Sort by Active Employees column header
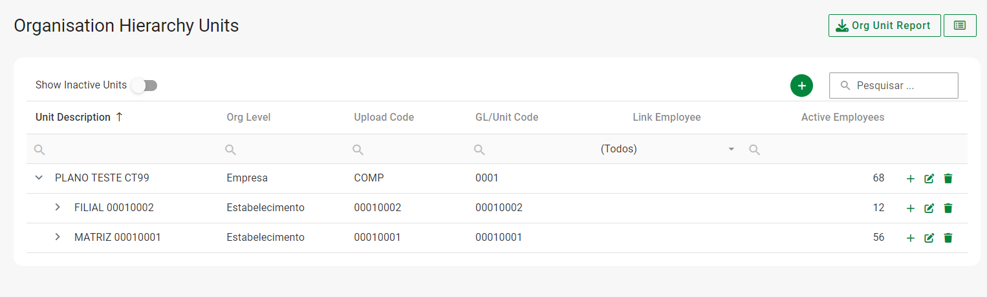The height and width of the screenshot is (297, 987). [842, 118]
